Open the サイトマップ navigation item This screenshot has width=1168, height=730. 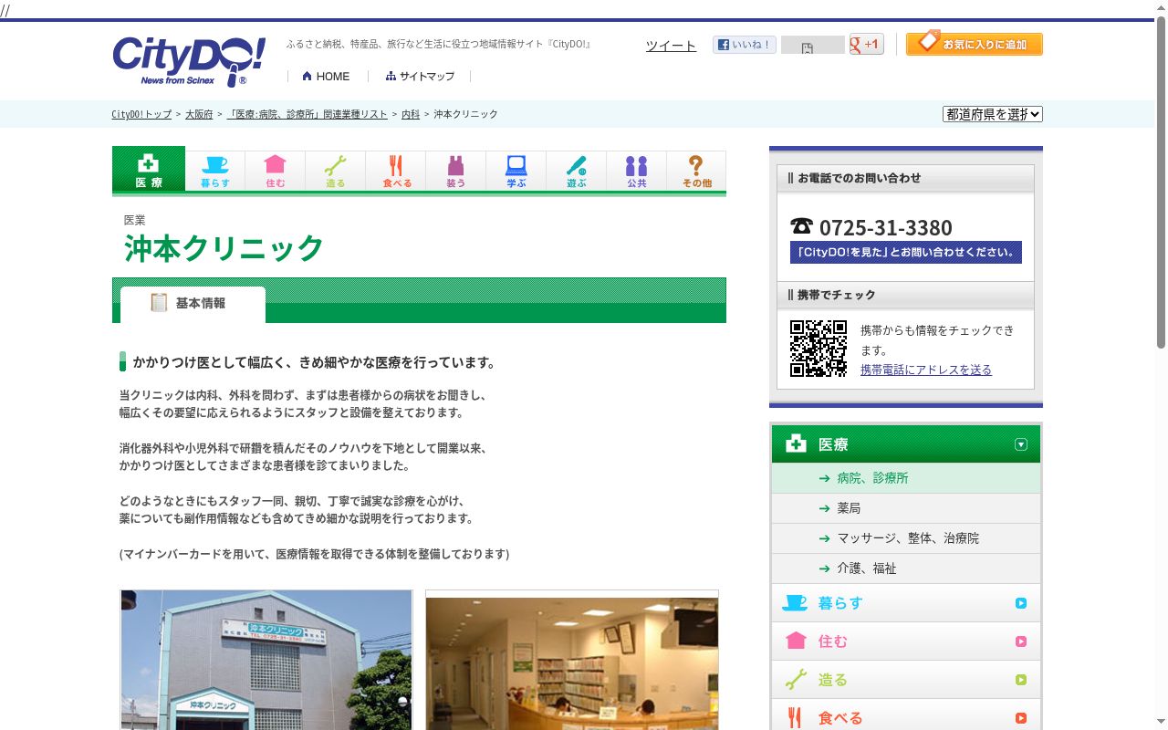click(x=420, y=77)
